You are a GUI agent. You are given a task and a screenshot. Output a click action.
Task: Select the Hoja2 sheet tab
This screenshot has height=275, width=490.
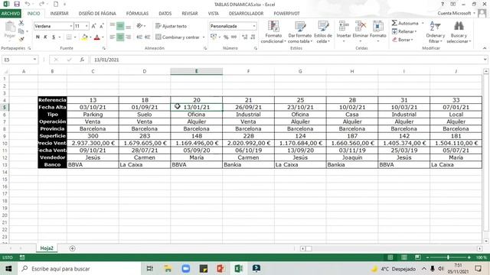coord(47,248)
